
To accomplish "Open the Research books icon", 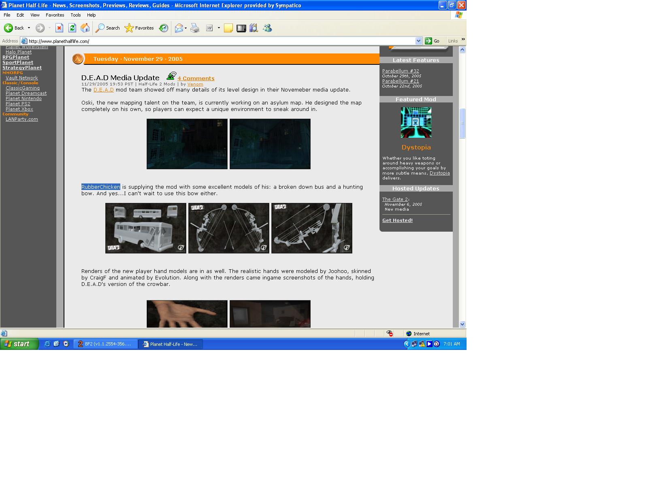I will pos(254,28).
